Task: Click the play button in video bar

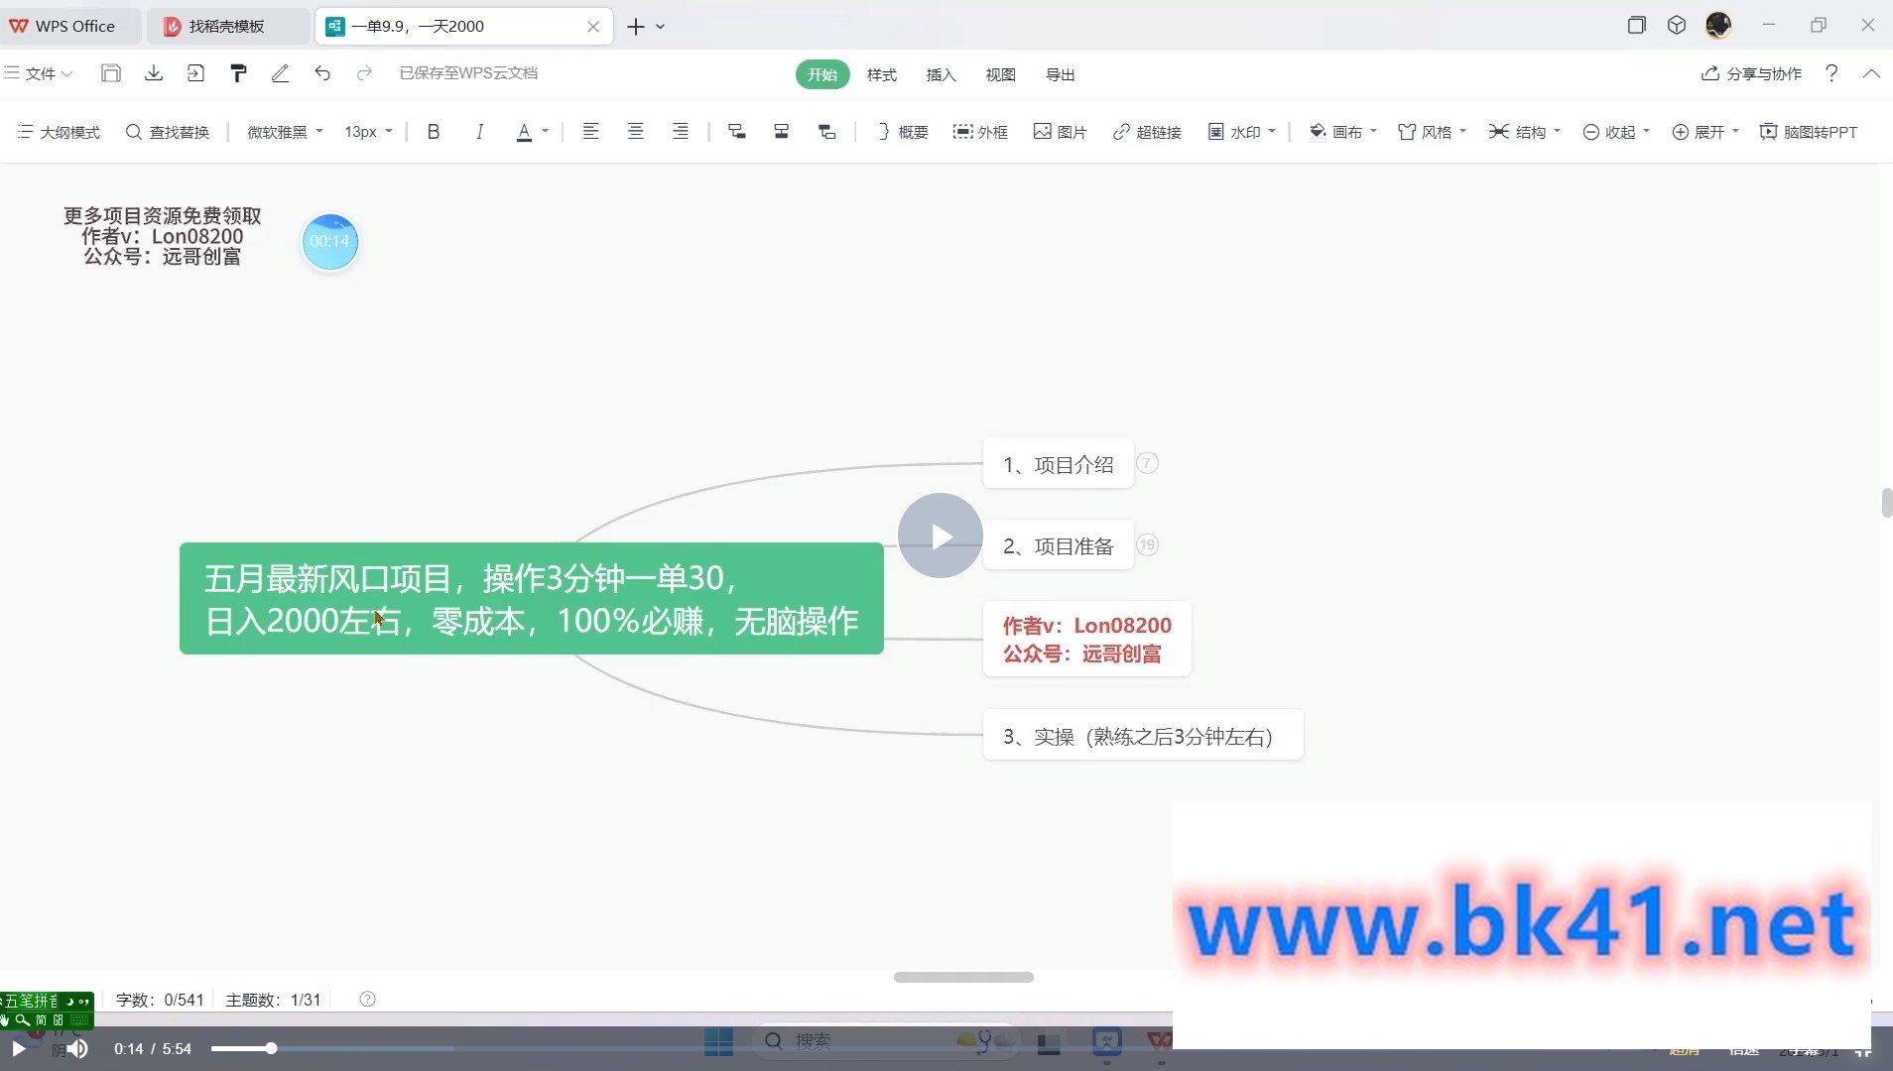Action: (x=18, y=1048)
